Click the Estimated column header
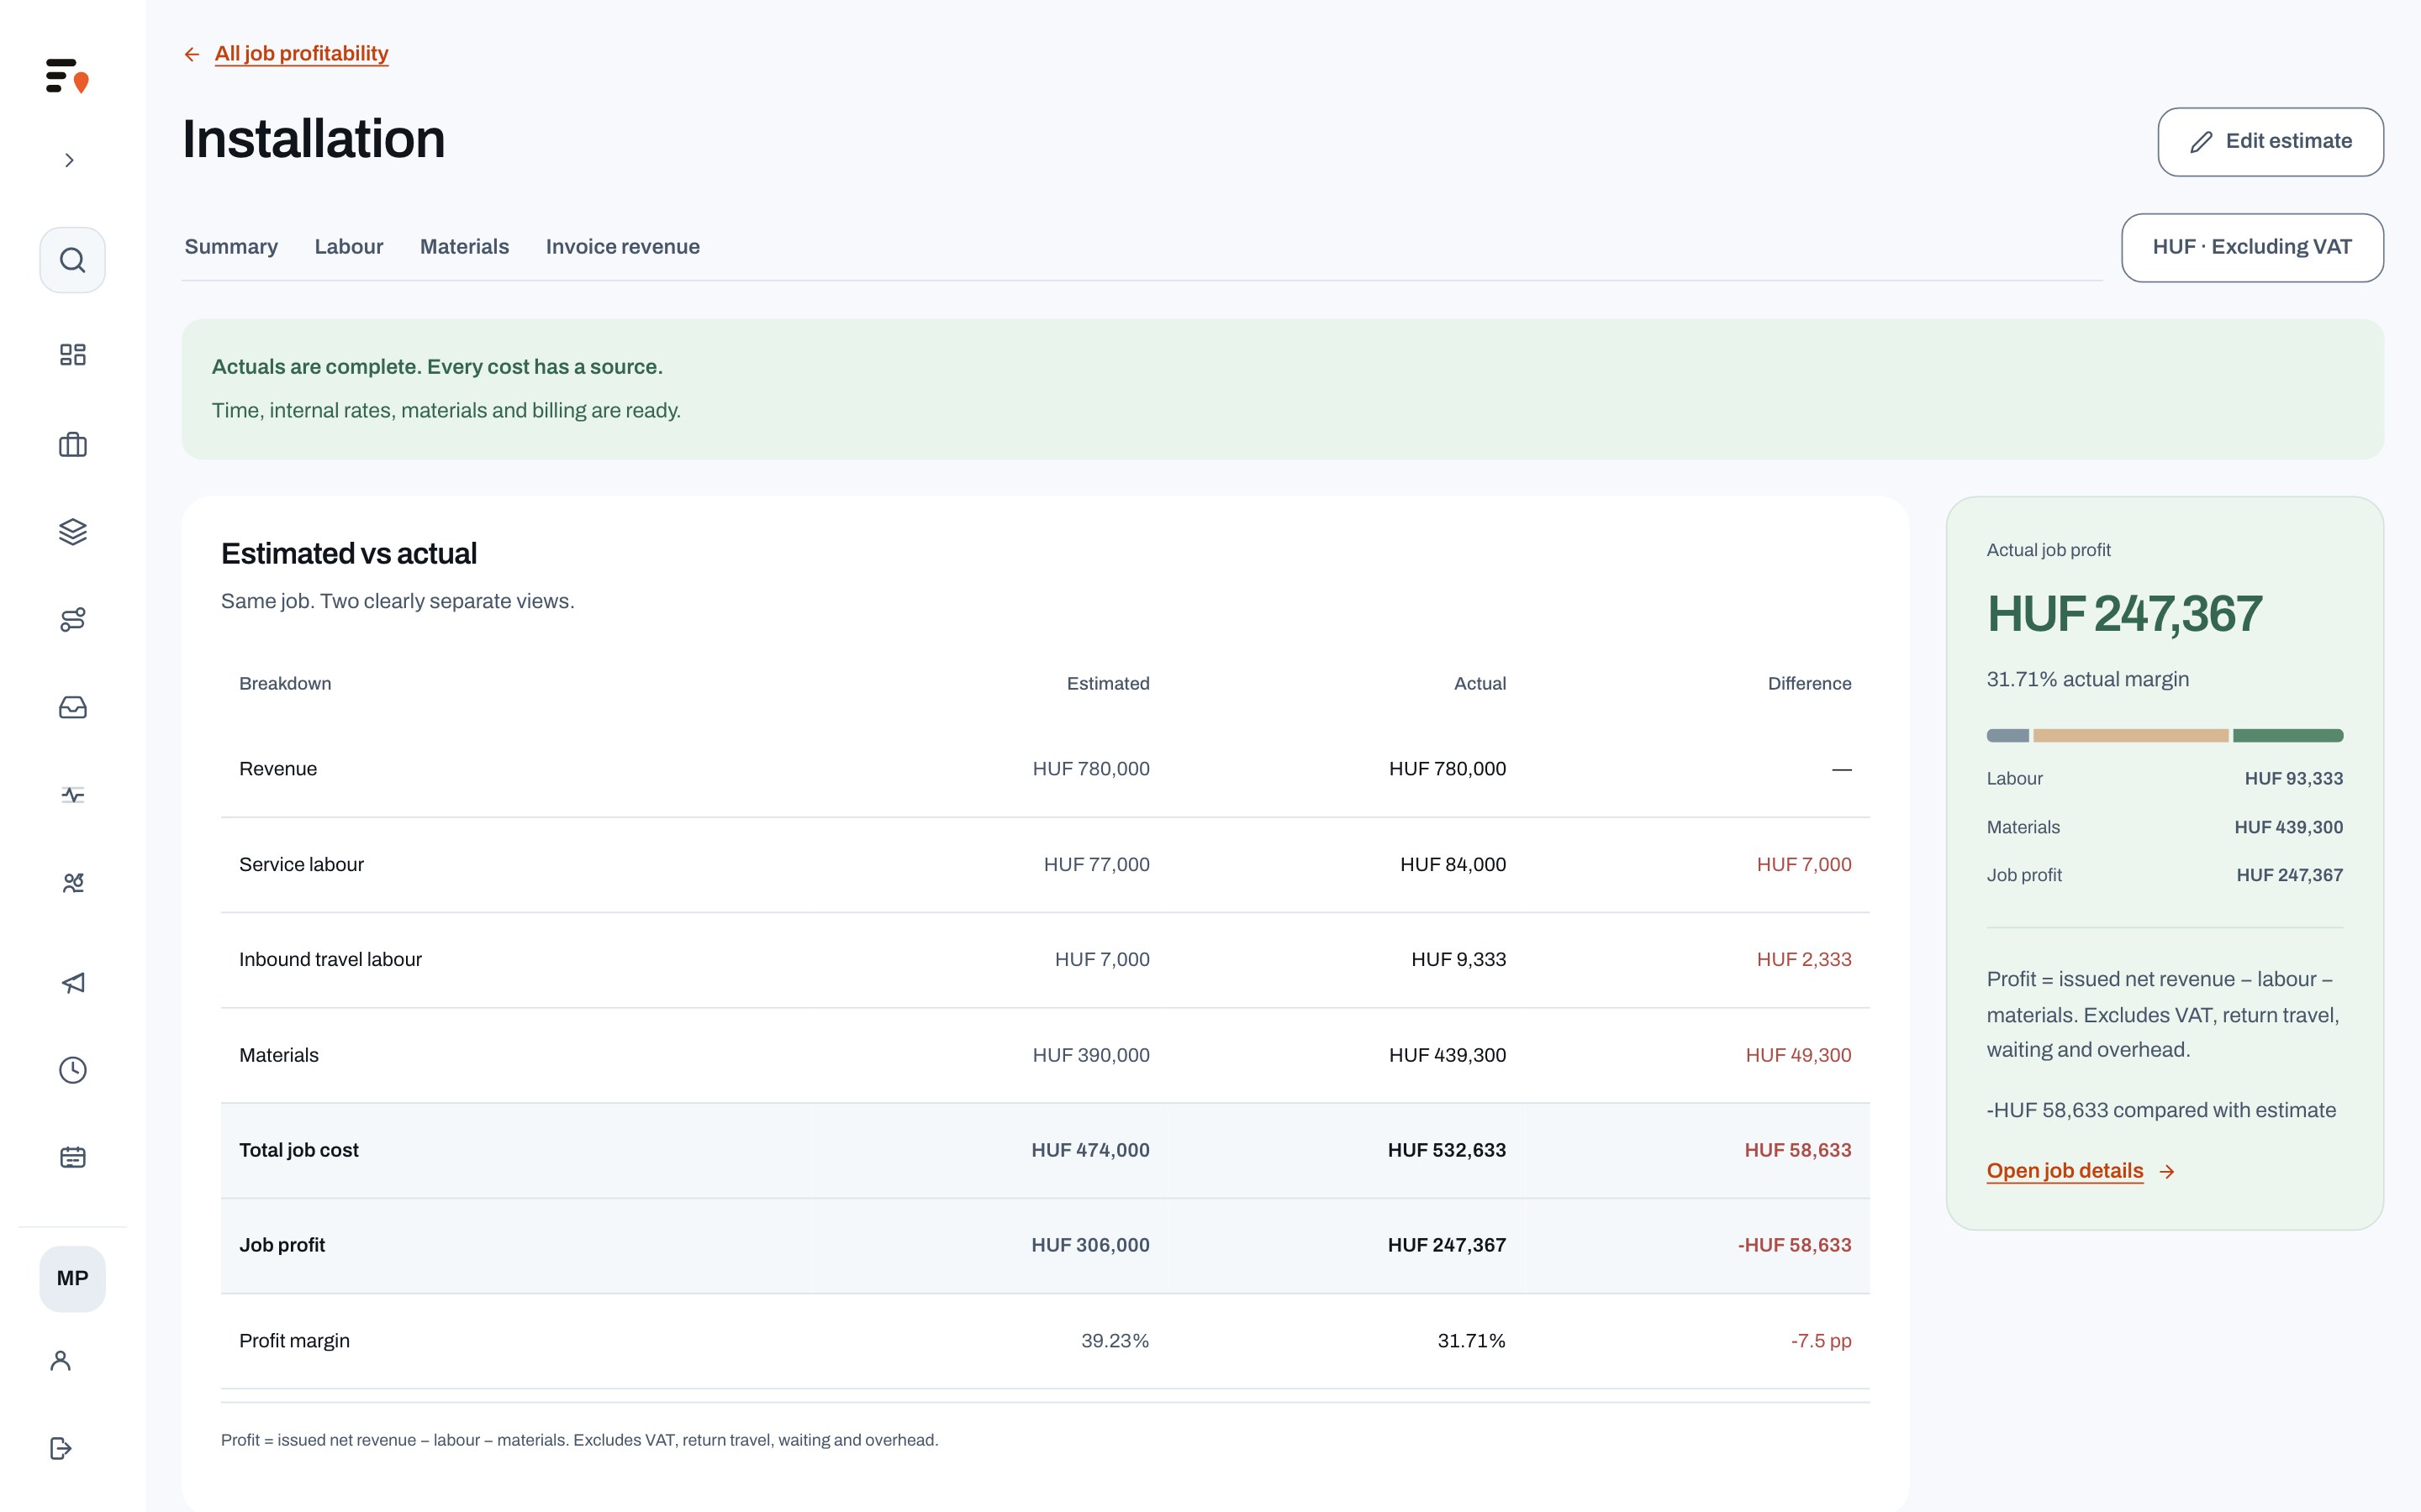Image resolution: width=2421 pixels, height=1512 pixels. click(1107, 683)
